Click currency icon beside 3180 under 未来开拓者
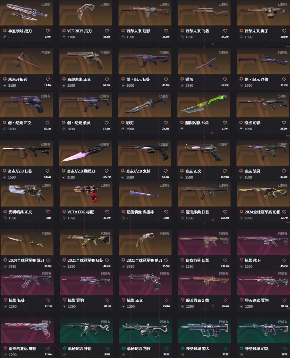This screenshot has height=358, width=290. (5, 85)
